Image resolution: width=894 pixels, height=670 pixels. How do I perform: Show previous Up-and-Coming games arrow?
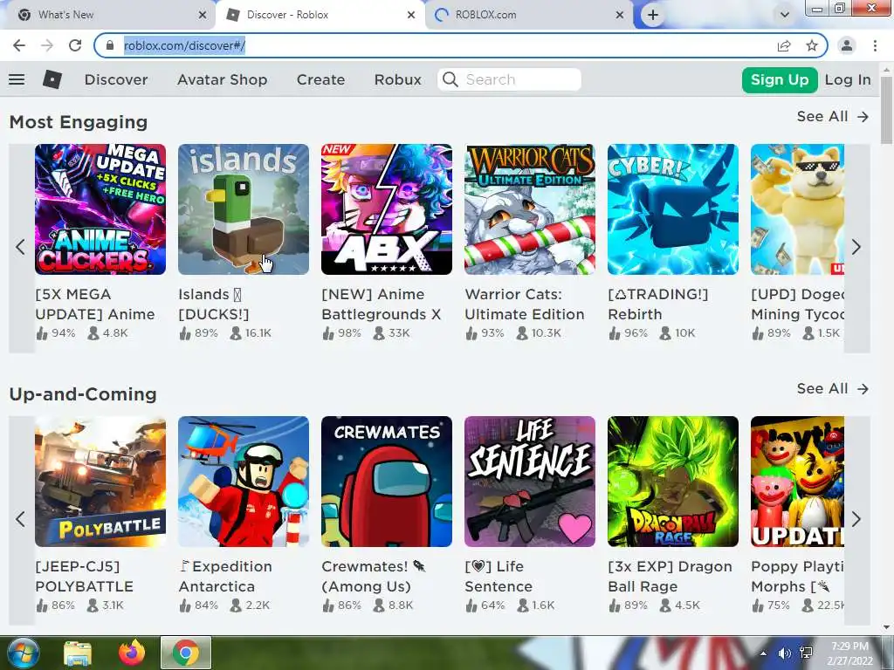pos(21,519)
